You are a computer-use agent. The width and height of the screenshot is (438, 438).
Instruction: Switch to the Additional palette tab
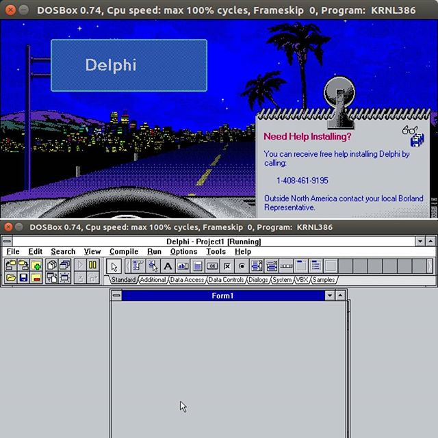coord(153,280)
